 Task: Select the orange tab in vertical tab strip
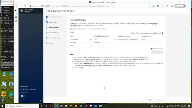tap(16, 21)
